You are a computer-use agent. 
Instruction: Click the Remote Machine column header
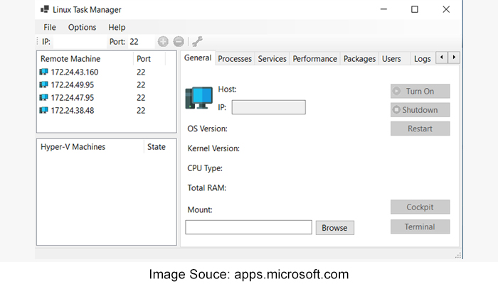(70, 59)
